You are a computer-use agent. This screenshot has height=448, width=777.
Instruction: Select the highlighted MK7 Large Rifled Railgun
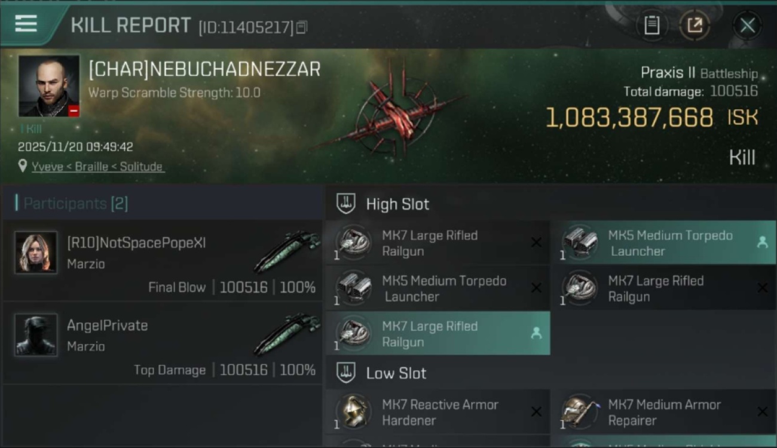[x=438, y=334]
